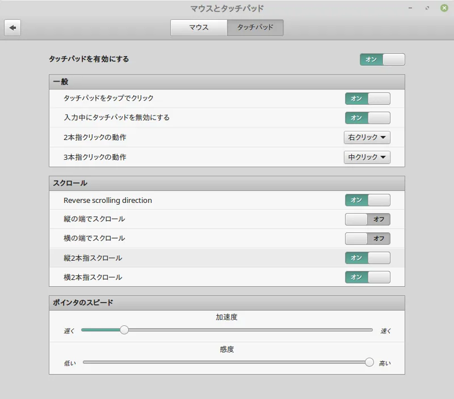Screen dimensions: 454x399
Task: Enable 横の端でスクロール
Action: pyautogui.click(x=367, y=238)
